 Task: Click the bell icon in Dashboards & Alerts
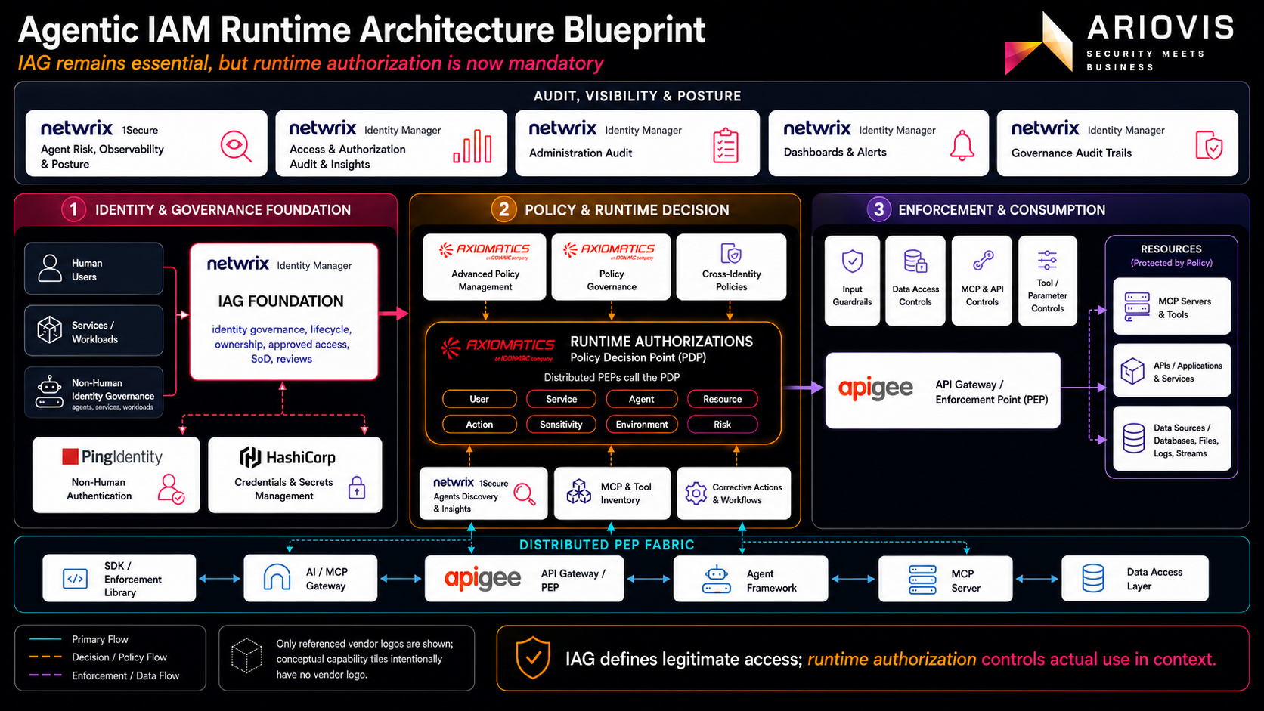[x=962, y=145]
